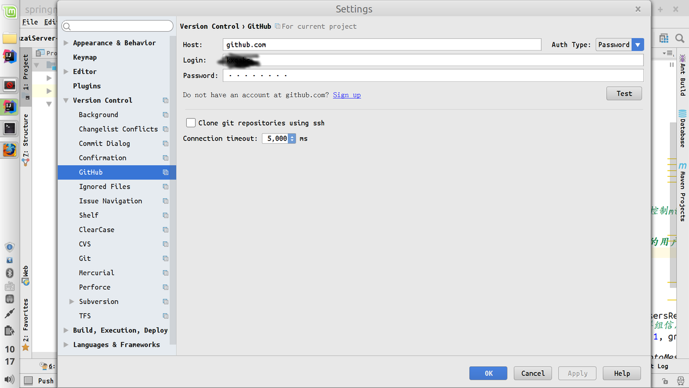Viewport: 689px width, 388px height.
Task: Collapse the Version Control section
Action: coord(66,100)
